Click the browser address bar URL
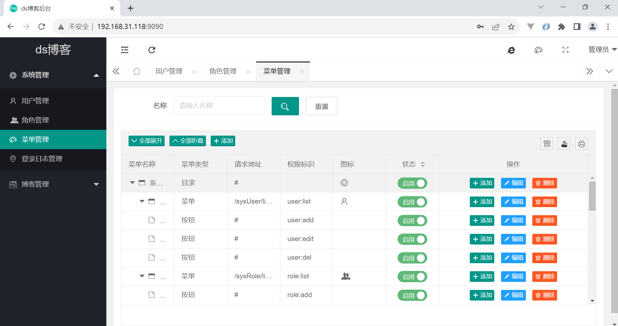Viewport: 618px width, 326px height. pos(130,26)
